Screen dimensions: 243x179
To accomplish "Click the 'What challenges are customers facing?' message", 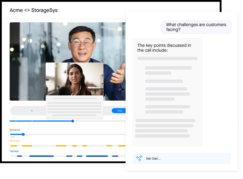I will coord(196,27).
